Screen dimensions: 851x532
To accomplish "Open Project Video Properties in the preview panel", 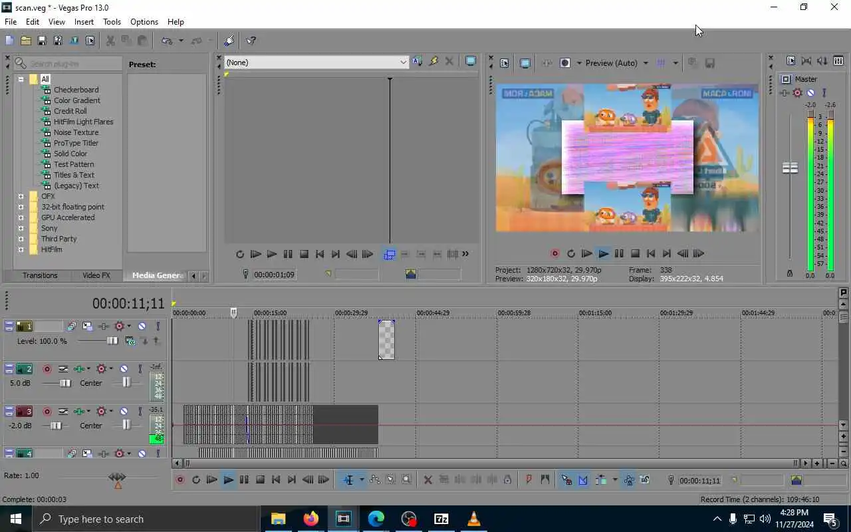I will click(x=504, y=63).
